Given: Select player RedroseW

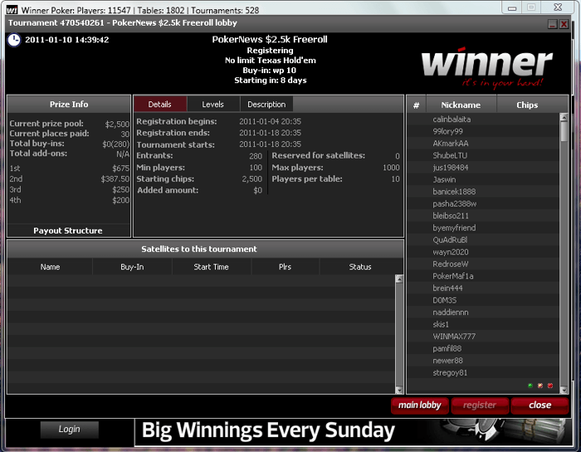Looking at the screenshot, I should [x=483, y=264].
